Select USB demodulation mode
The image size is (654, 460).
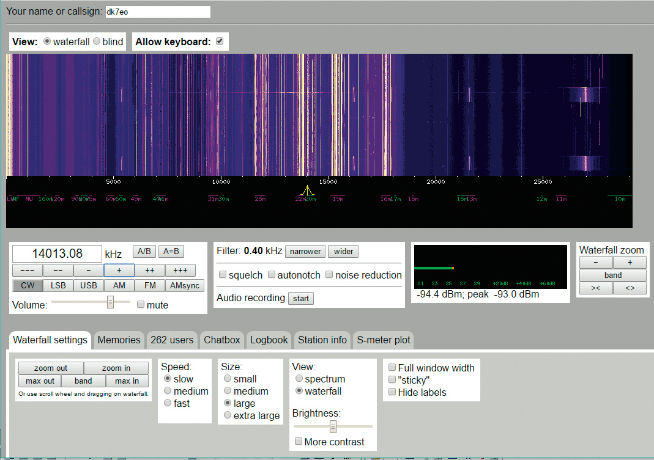pos(89,286)
